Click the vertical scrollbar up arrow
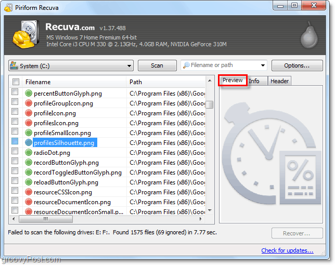 pos(210,81)
